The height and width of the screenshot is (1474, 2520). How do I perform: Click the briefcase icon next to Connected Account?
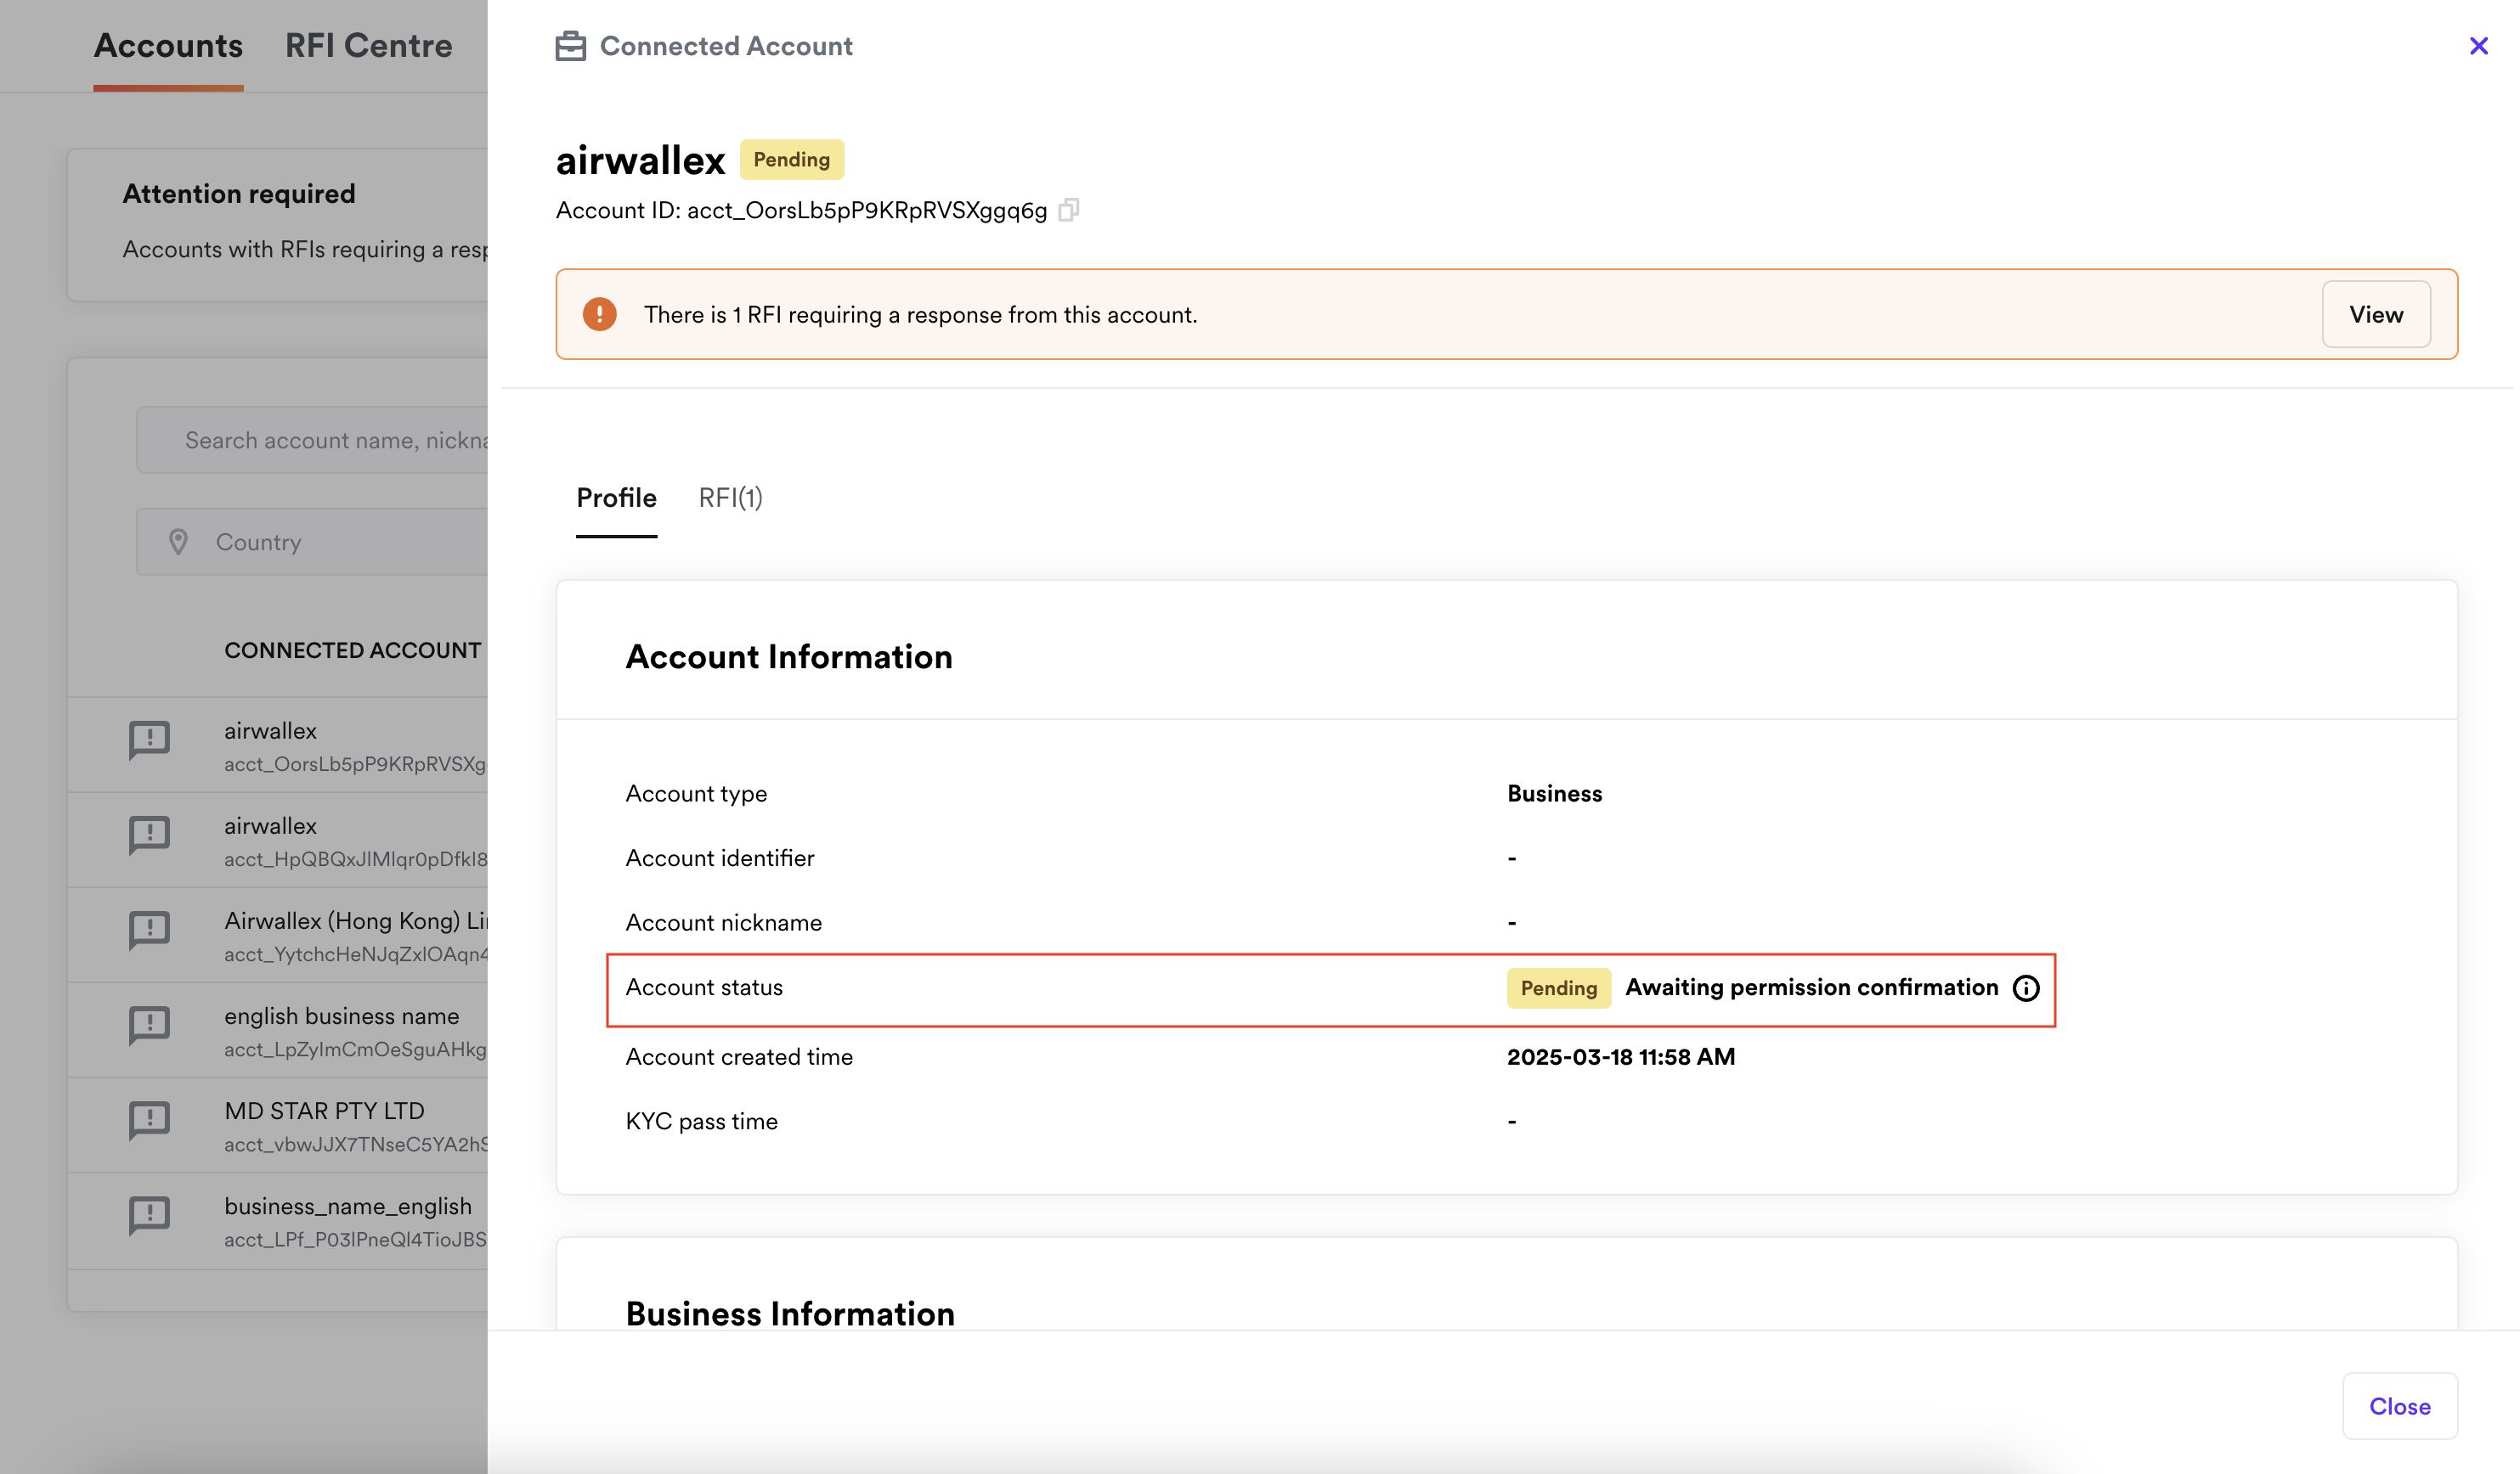tap(570, 46)
